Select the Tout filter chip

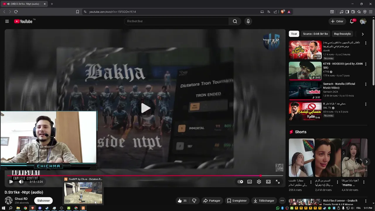tap(294, 34)
